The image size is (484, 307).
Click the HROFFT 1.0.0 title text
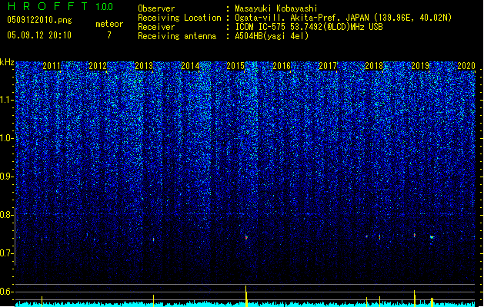coord(61,6)
